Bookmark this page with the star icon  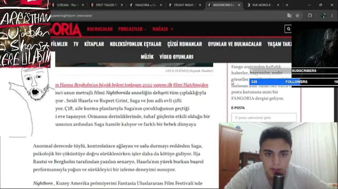point(297,15)
